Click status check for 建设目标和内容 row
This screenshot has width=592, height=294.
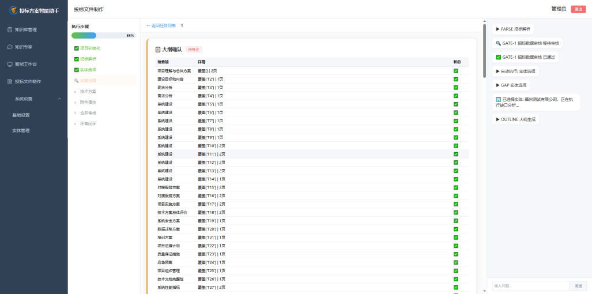point(456,79)
